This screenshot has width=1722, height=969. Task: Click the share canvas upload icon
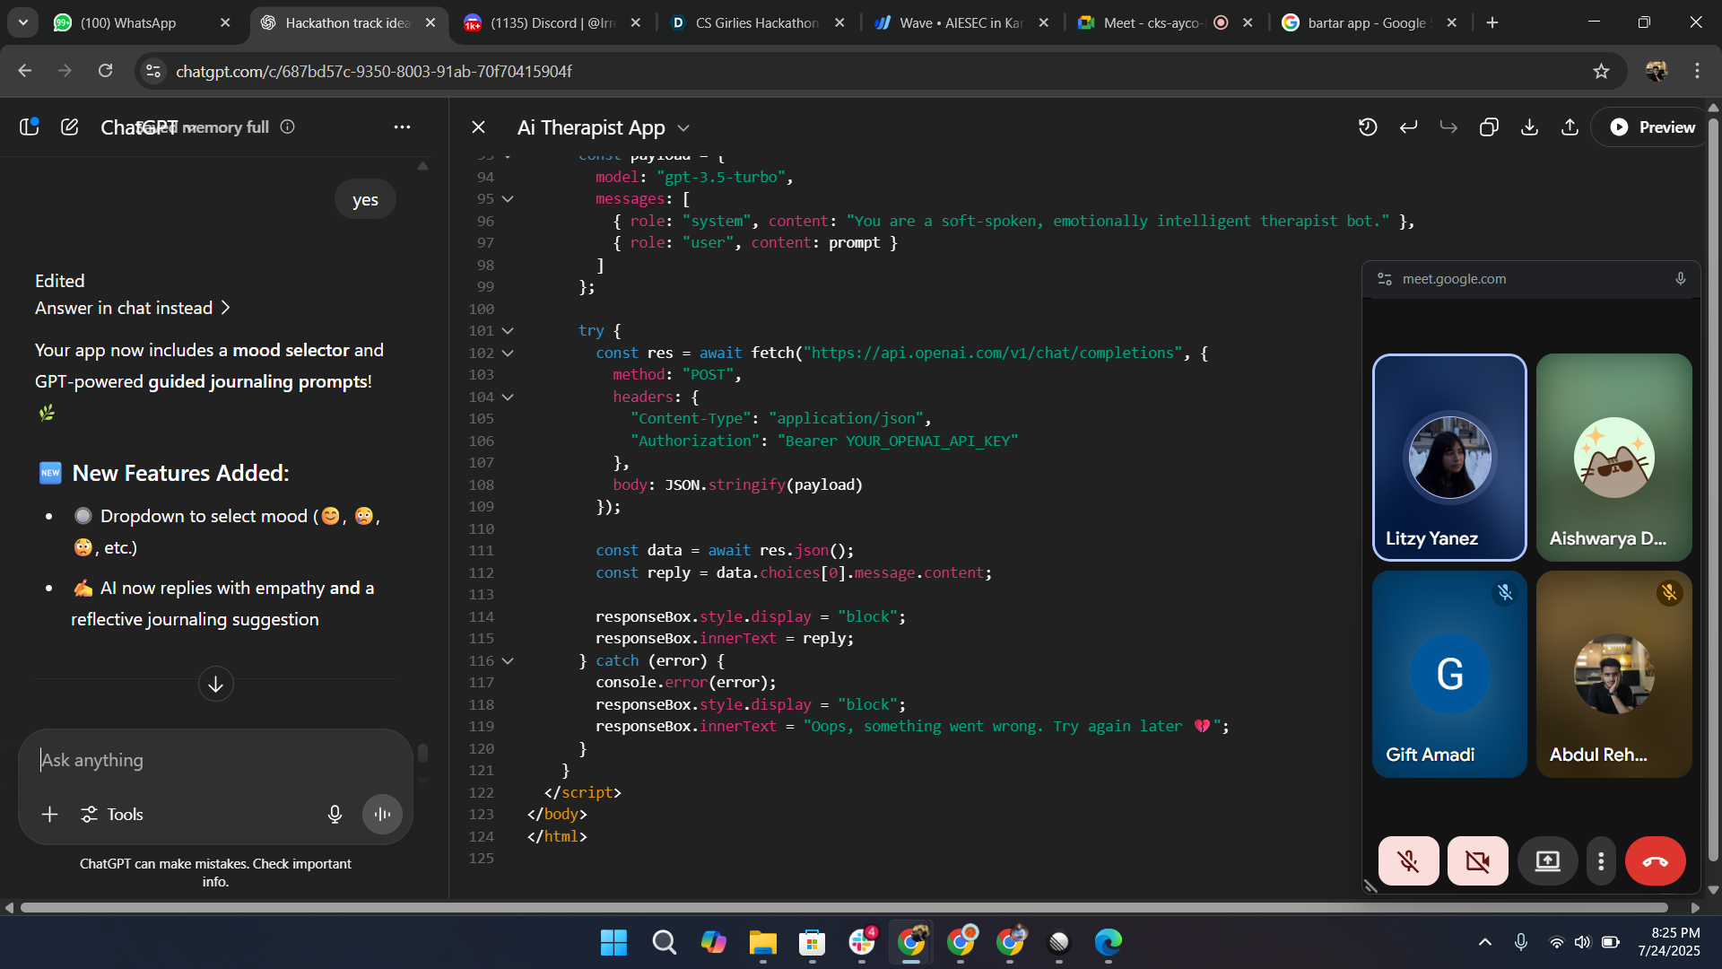pyautogui.click(x=1570, y=127)
